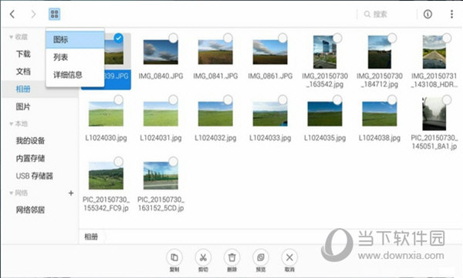The width and height of the screenshot is (463, 278).
Task: Click the L1024030.jpg file name
Action: click(106, 138)
